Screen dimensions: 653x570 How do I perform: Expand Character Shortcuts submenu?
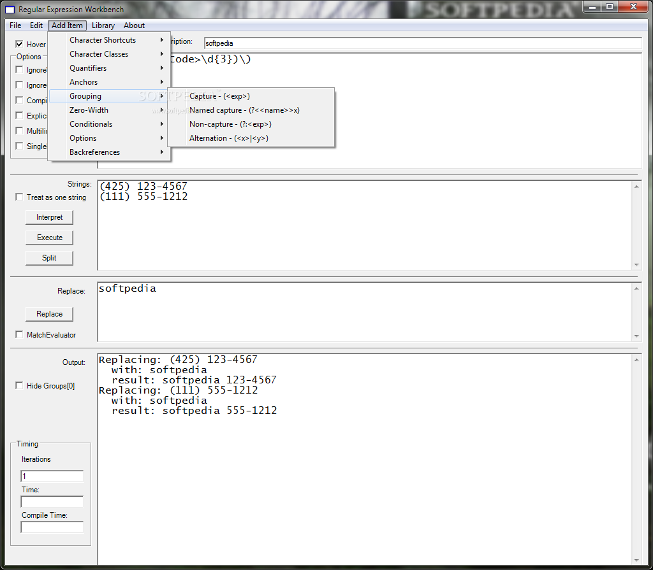[110, 40]
